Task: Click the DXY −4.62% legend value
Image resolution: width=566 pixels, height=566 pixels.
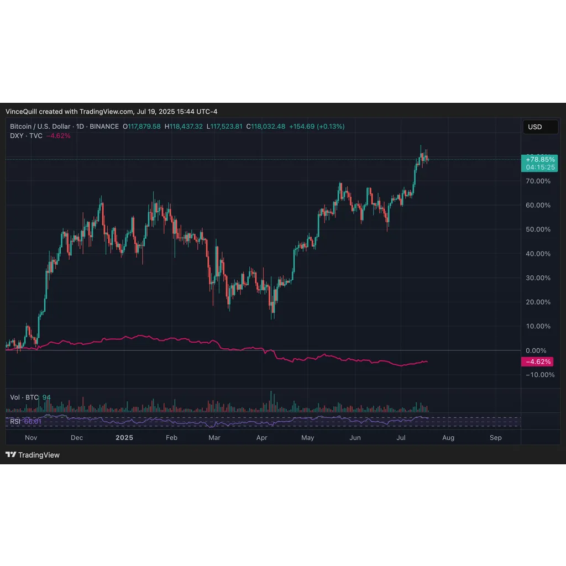Action: tap(59, 136)
